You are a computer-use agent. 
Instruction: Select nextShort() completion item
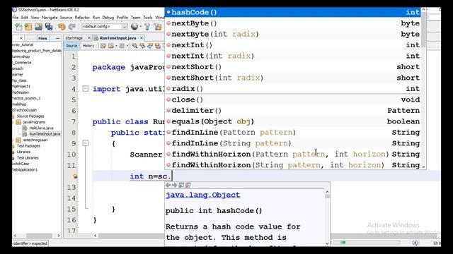pos(293,67)
